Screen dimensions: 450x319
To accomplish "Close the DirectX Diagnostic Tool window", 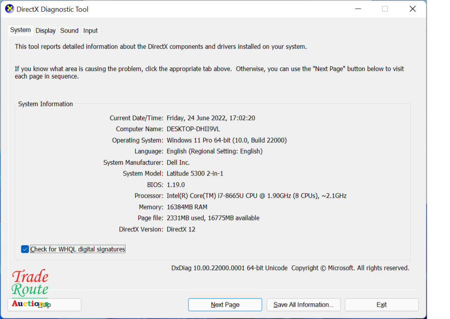I will (x=413, y=9).
